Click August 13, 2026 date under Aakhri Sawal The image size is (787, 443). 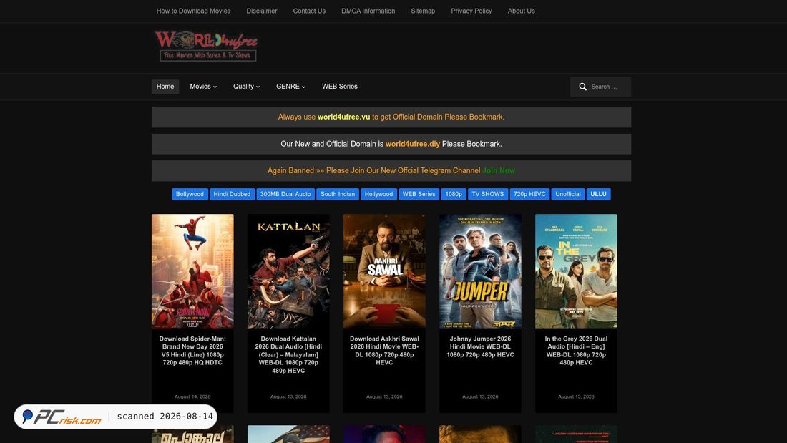coord(384,396)
